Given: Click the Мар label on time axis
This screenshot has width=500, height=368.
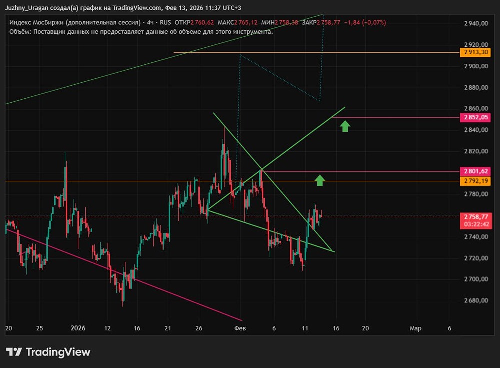Looking at the screenshot, I should (x=415, y=328).
